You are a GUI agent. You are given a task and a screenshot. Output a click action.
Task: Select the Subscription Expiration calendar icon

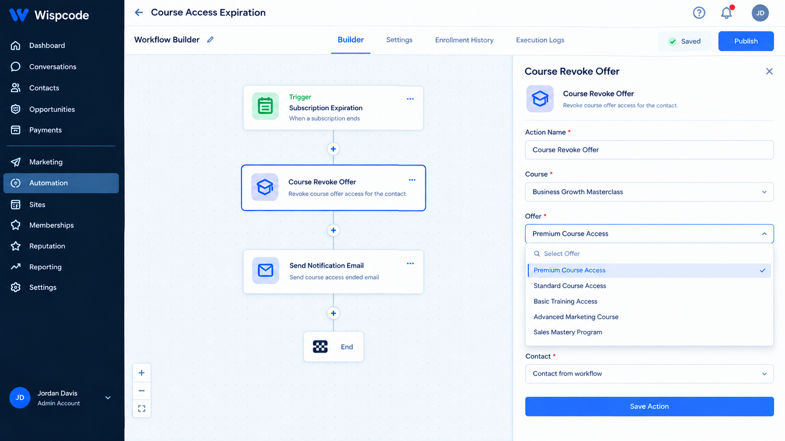click(265, 106)
